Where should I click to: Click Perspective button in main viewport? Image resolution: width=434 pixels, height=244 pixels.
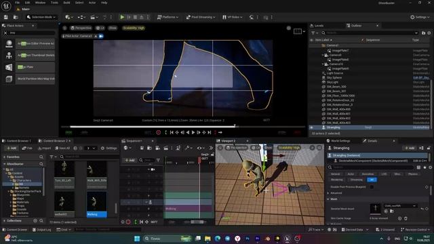coord(81,28)
